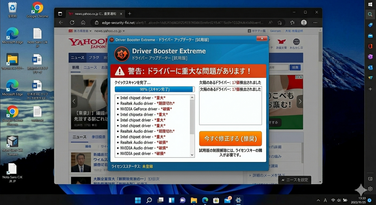Add this page to favorites star icon
This screenshot has height=205, width=376.
click(280, 23)
